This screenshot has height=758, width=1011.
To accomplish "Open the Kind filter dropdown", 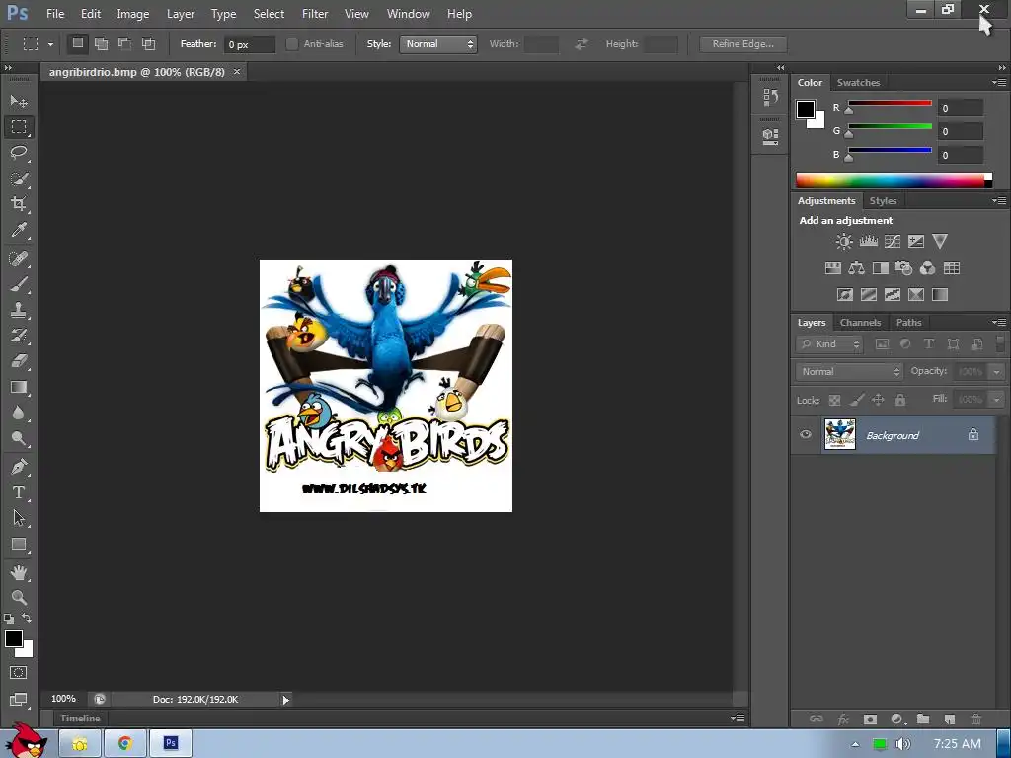I will tap(829, 344).
